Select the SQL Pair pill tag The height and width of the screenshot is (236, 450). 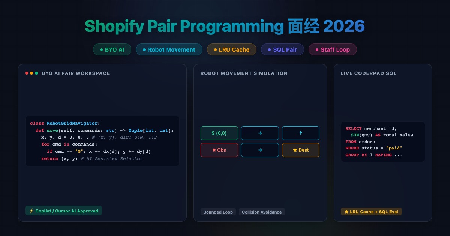[283, 49]
